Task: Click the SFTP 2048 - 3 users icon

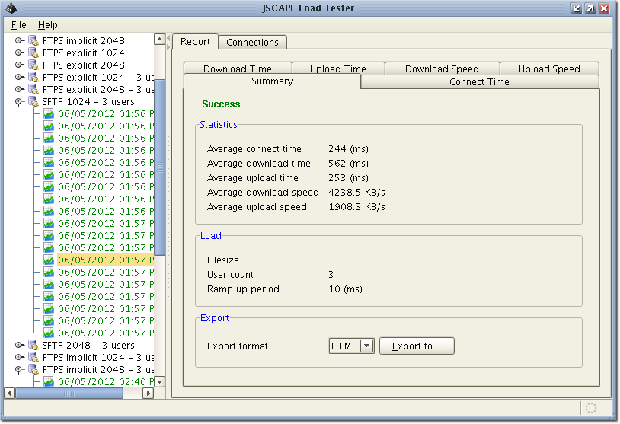Action: (34, 346)
